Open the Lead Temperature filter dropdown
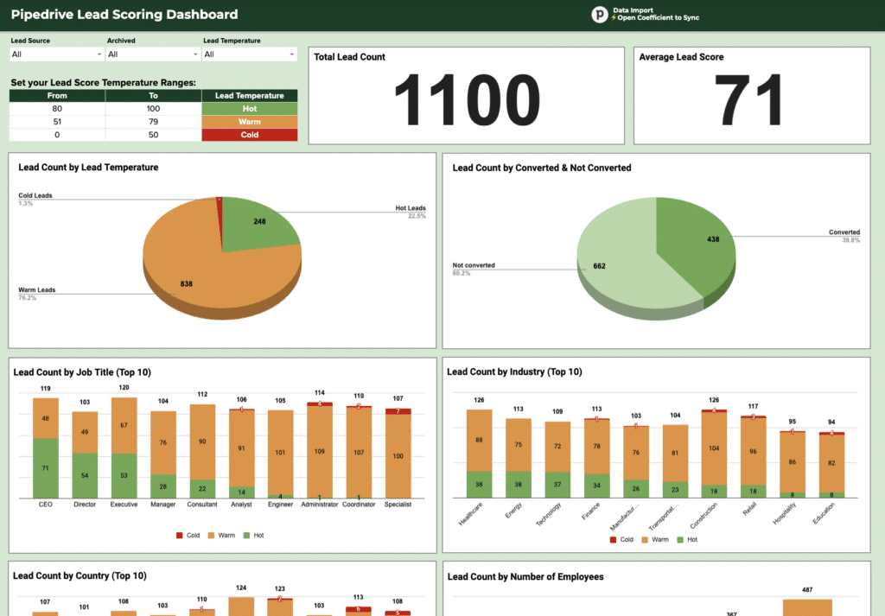The image size is (885, 616). 250,54
